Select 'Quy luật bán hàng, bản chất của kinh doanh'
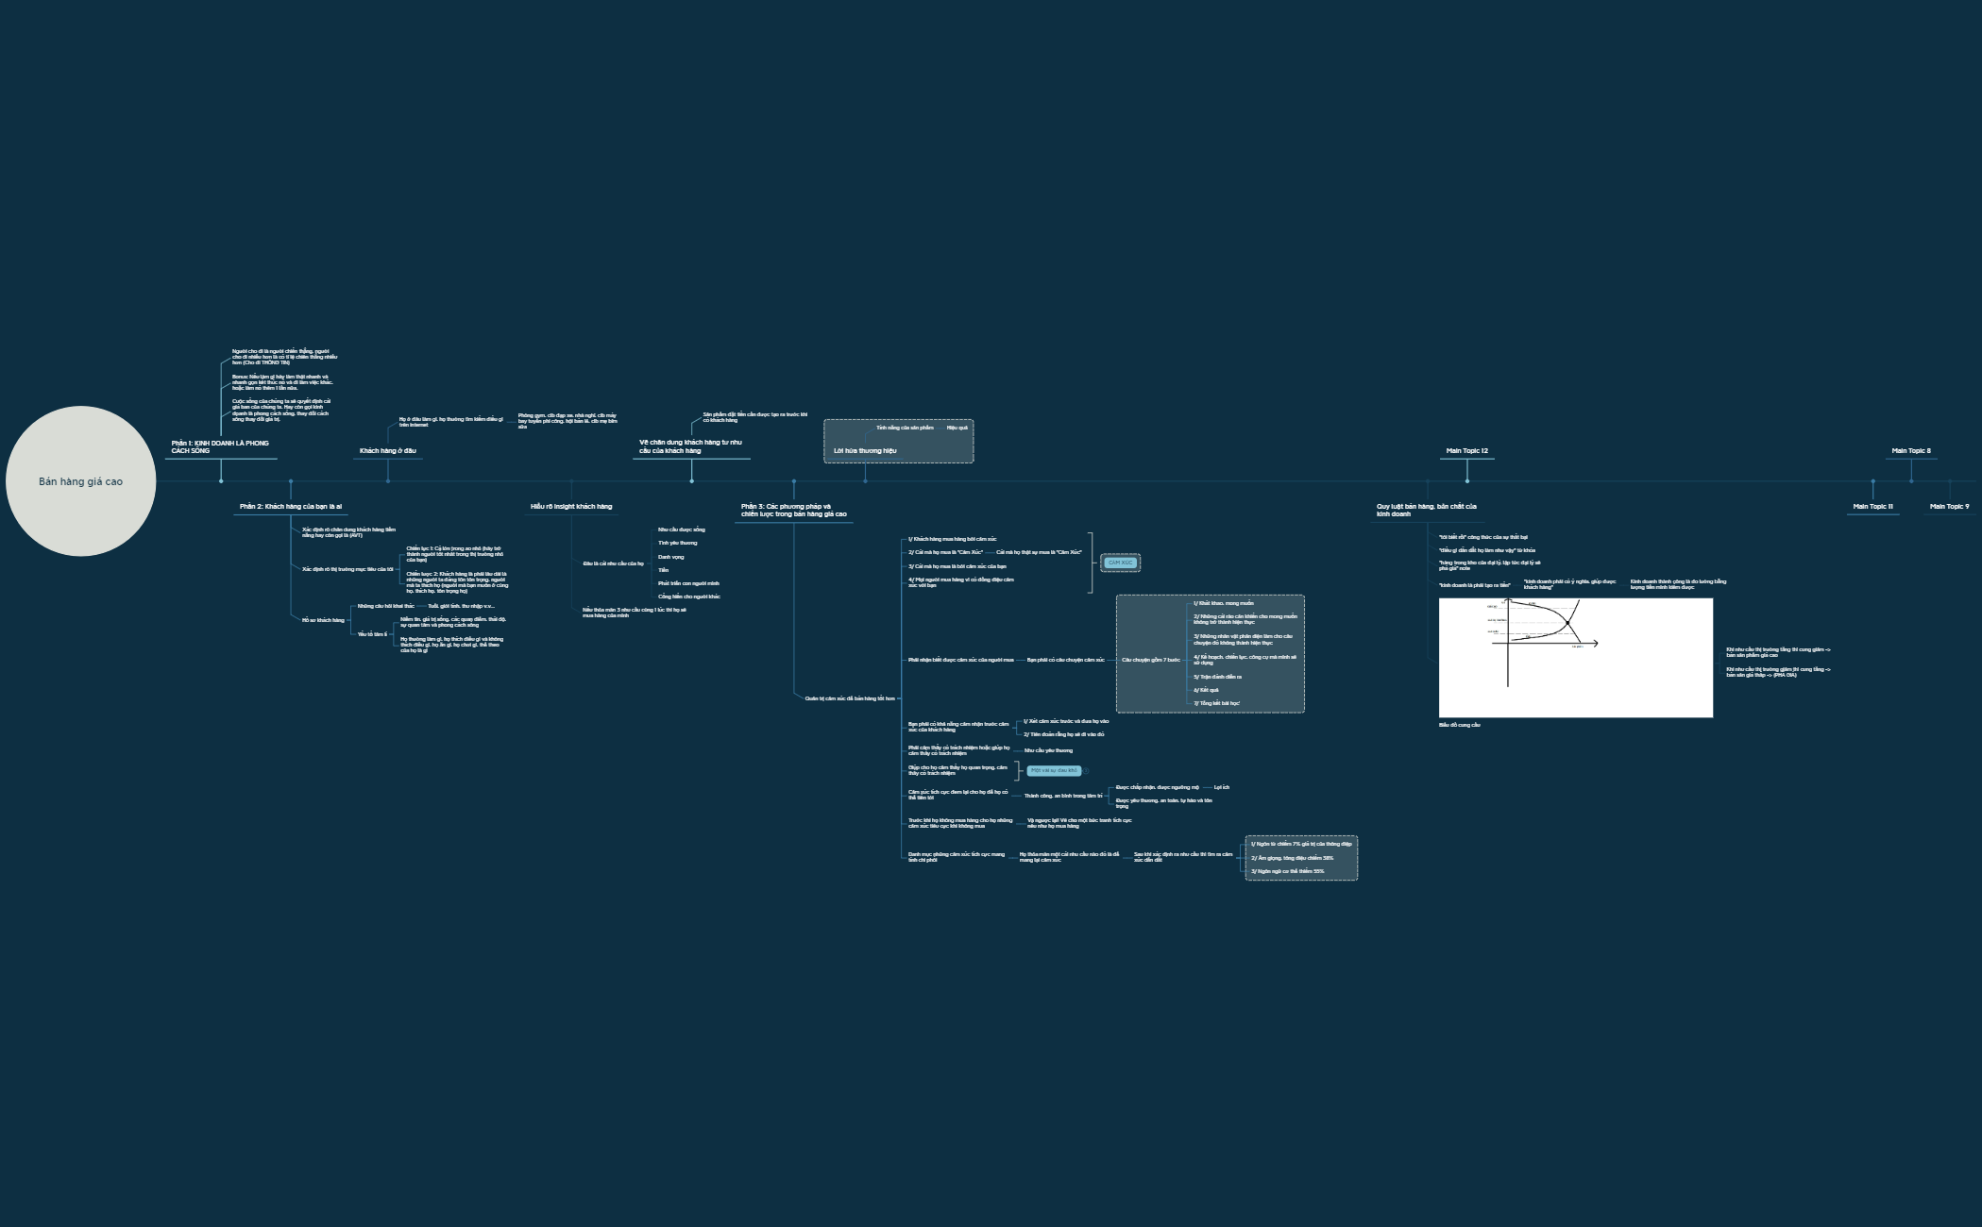The width and height of the screenshot is (1982, 1227). (1426, 511)
